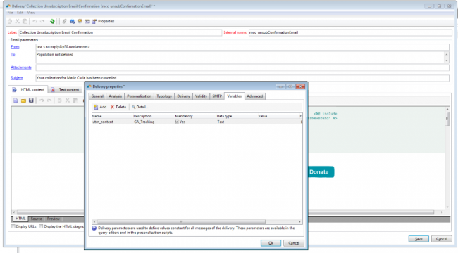
Task: Switch to the SMTP tab
Action: [x=217, y=96]
